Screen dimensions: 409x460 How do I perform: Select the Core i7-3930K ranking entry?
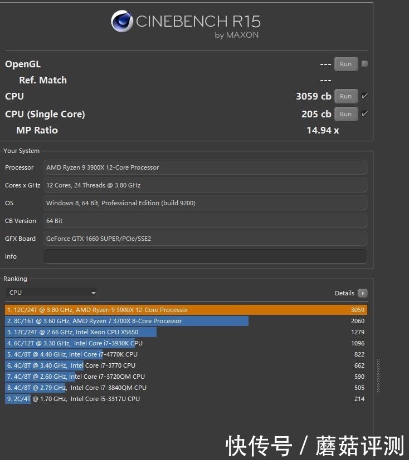186,343
